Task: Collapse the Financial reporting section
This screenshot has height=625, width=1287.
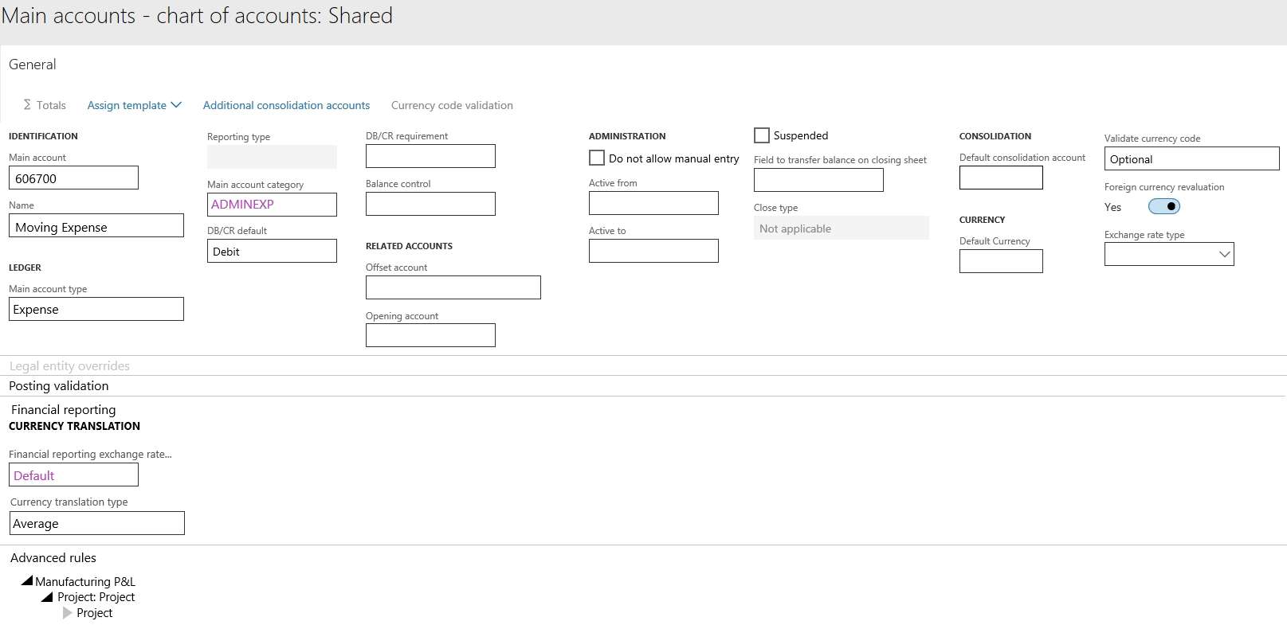Action: click(64, 410)
